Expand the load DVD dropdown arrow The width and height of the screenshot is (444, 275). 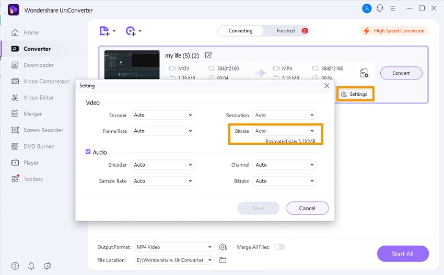(140, 31)
